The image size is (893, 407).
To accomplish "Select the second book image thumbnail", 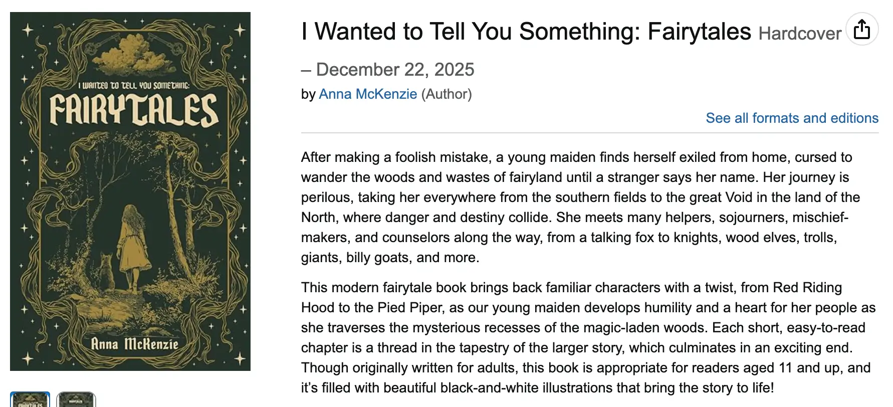I will [76, 400].
